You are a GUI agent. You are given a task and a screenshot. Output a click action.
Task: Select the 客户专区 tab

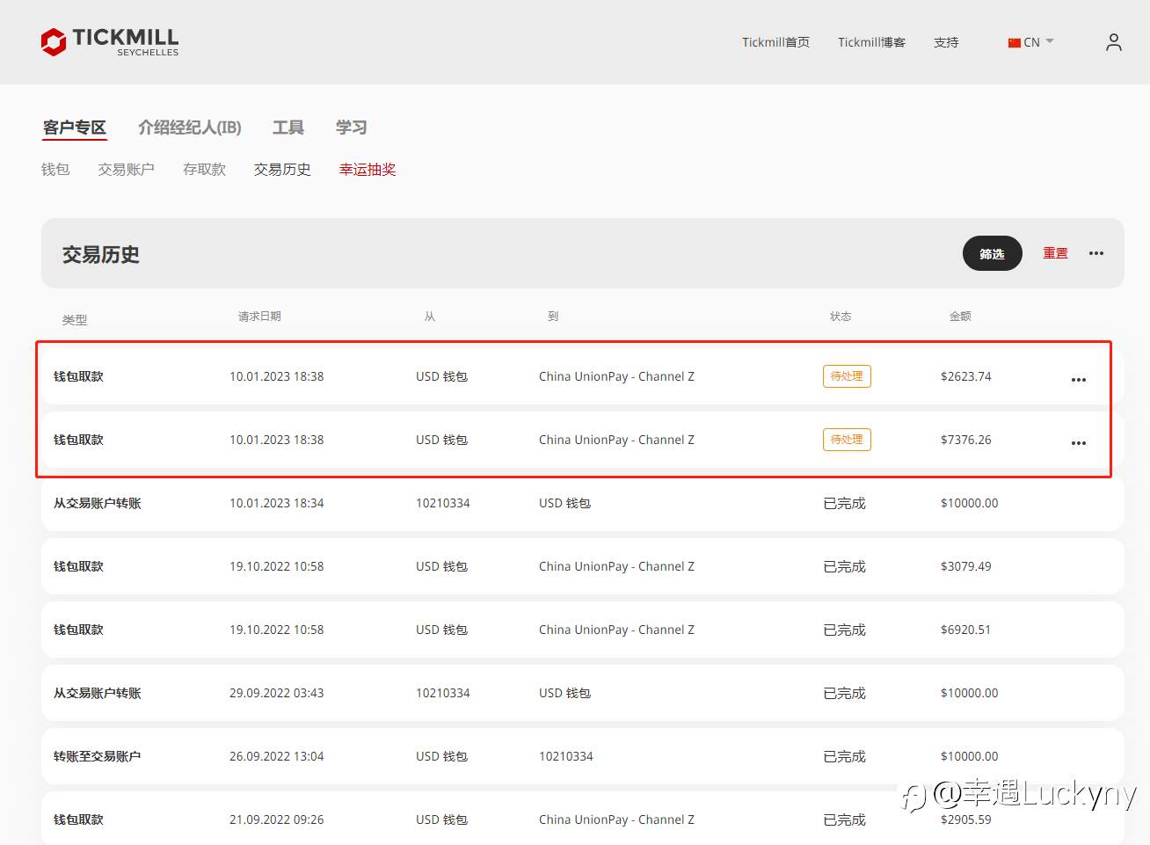(x=75, y=127)
